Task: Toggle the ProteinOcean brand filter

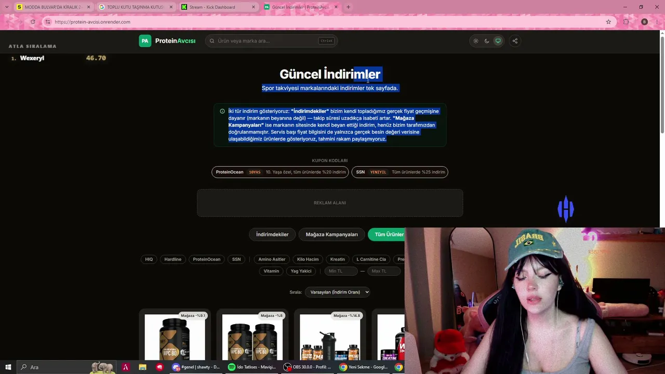Action: (x=207, y=259)
